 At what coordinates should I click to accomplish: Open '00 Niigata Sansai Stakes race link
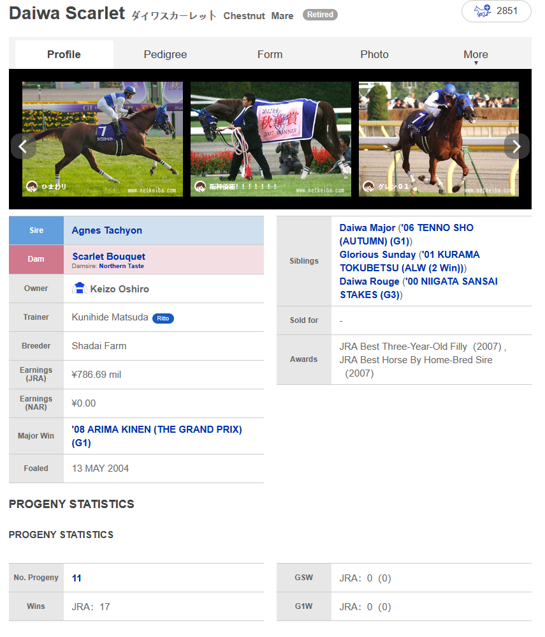pyautogui.click(x=419, y=288)
